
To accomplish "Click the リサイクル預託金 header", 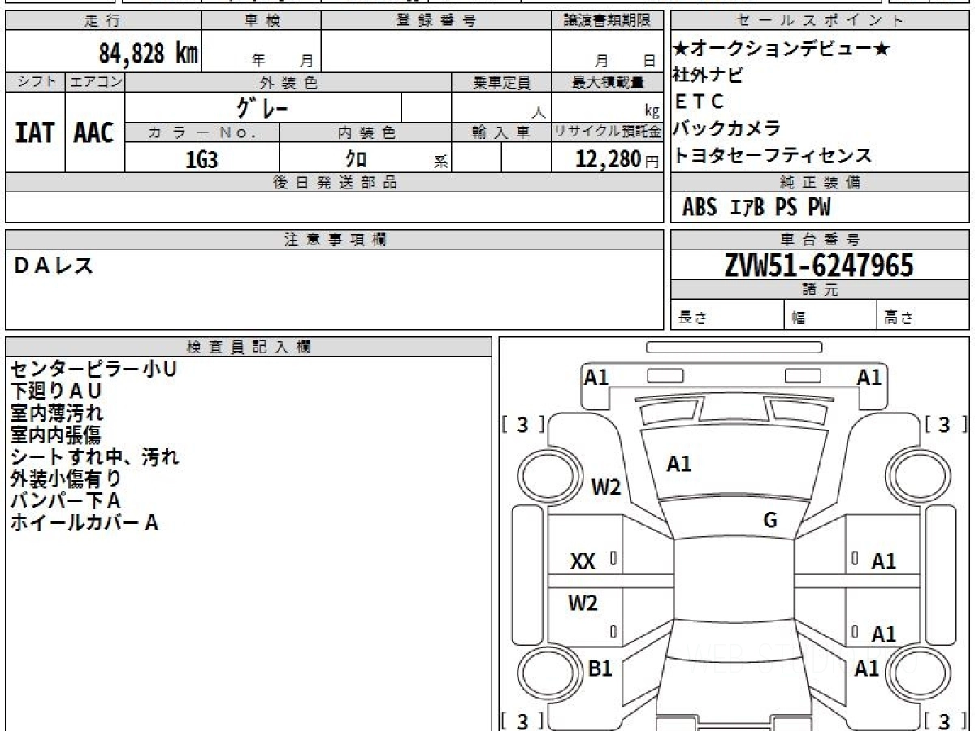I will pos(607,132).
